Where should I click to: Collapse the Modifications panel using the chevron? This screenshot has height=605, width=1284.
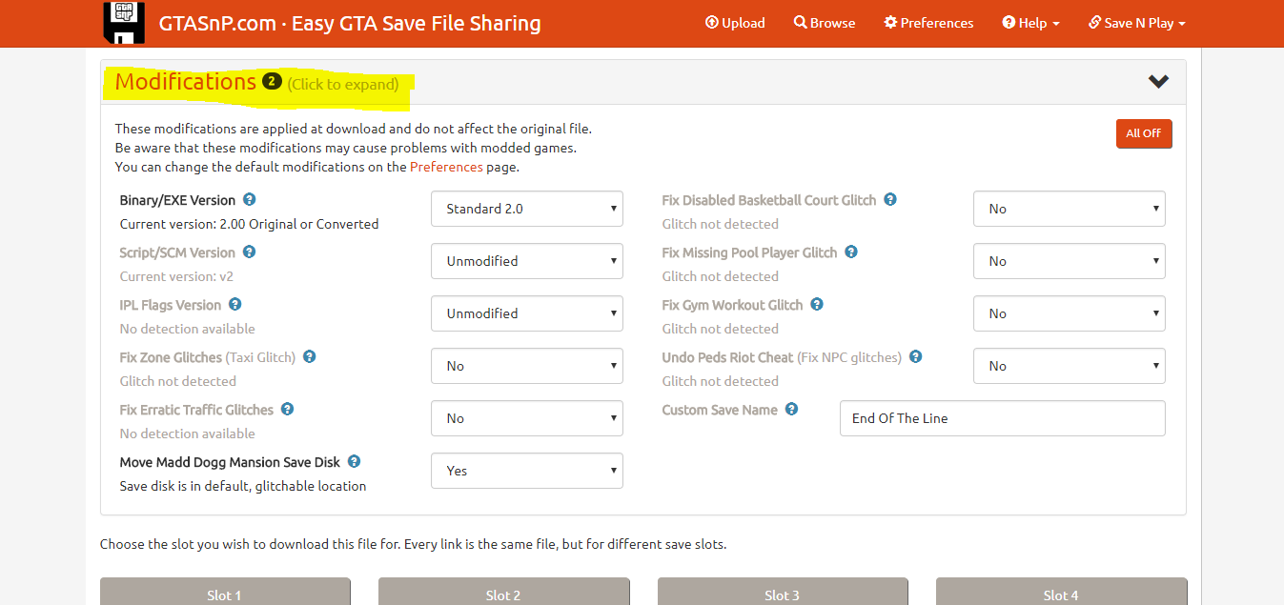(1158, 82)
